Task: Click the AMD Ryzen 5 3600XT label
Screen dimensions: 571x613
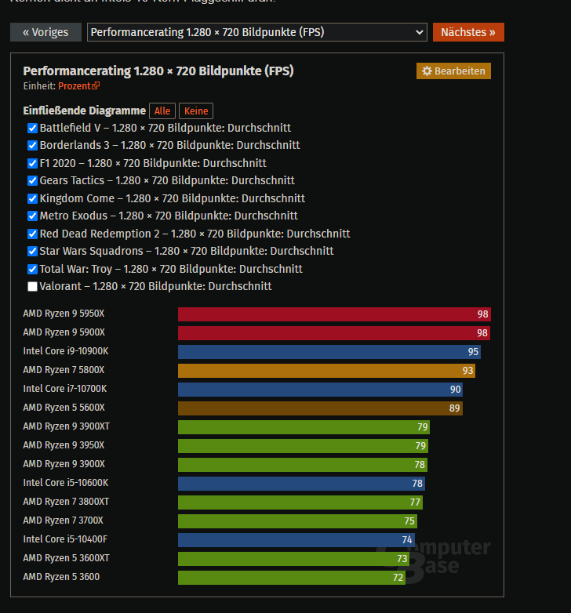Action: pos(67,558)
